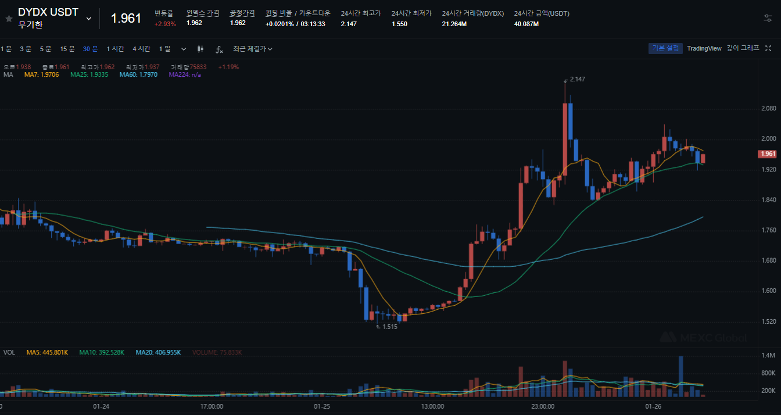Viewport: 781px width, 415px height.
Task: Click the current price tag 1.961 on axis
Action: pyautogui.click(x=767, y=154)
